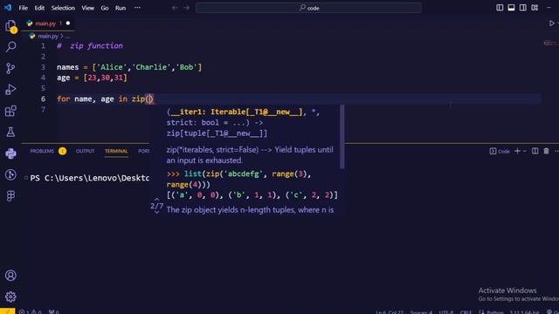Customize layout icon in title bar

[x=535, y=8]
